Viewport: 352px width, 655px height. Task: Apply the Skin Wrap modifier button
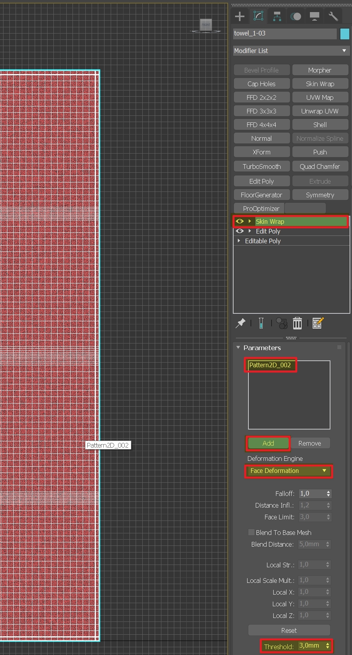tap(320, 84)
